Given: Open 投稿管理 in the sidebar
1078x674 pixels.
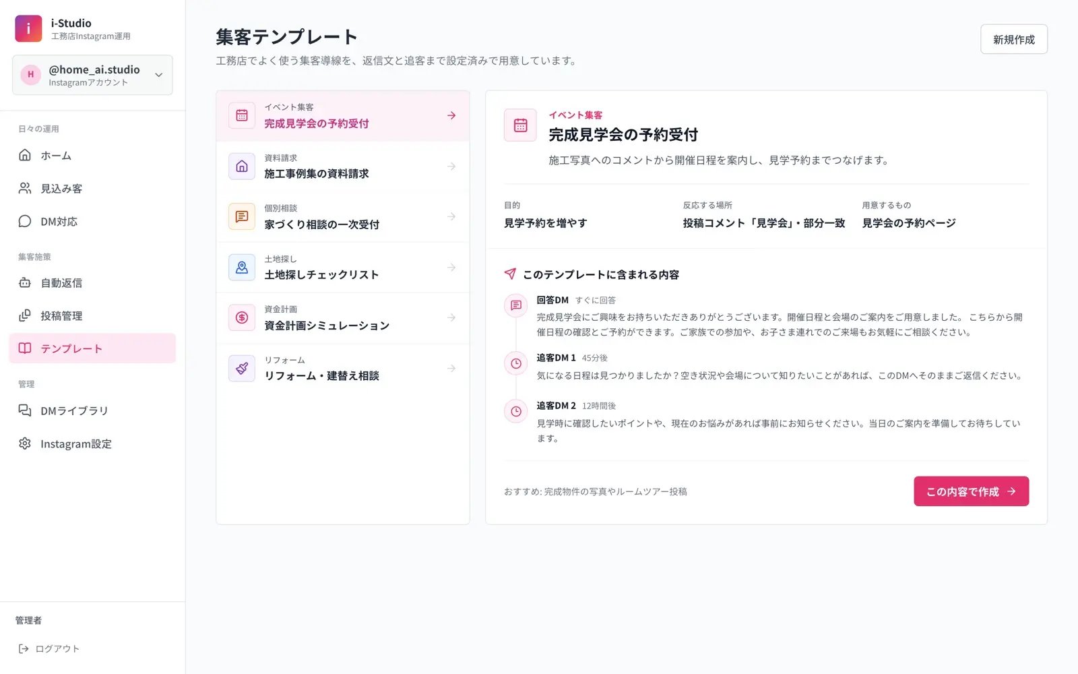Looking at the screenshot, I should 92,315.
